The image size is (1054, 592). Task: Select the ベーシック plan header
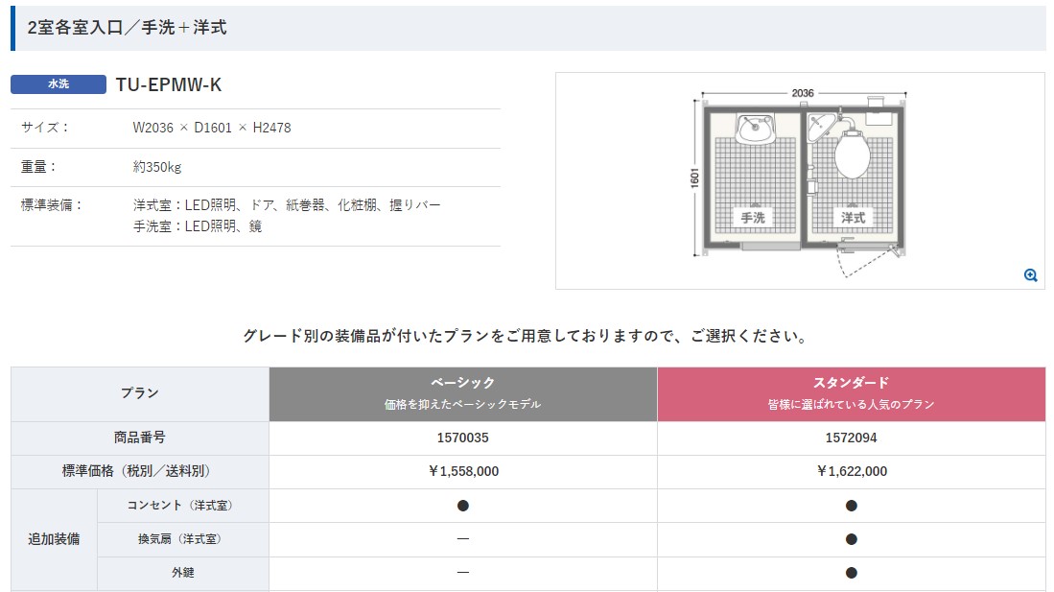coord(462,393)
